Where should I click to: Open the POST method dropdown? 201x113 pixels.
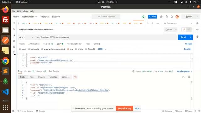click(26, 37)
